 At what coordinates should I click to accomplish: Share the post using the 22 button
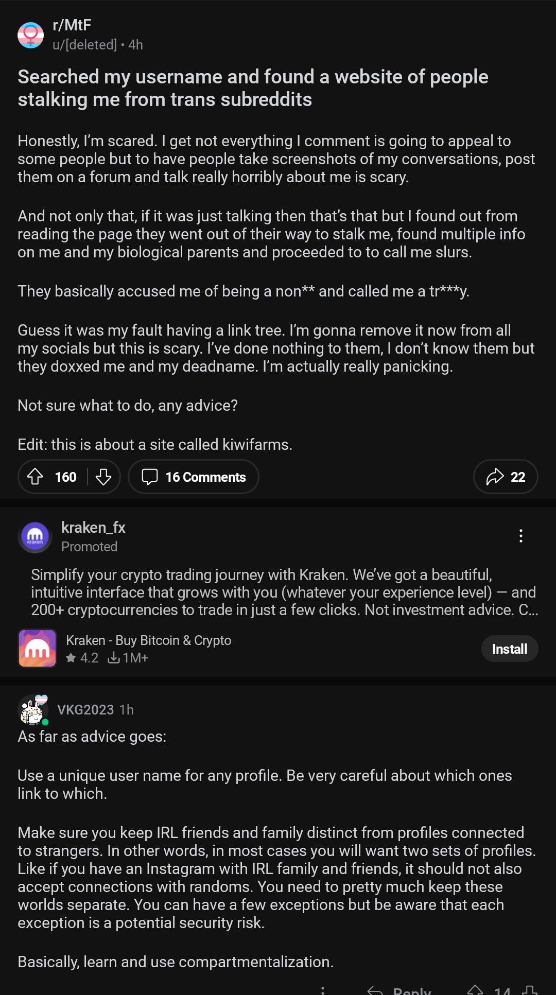506,477
